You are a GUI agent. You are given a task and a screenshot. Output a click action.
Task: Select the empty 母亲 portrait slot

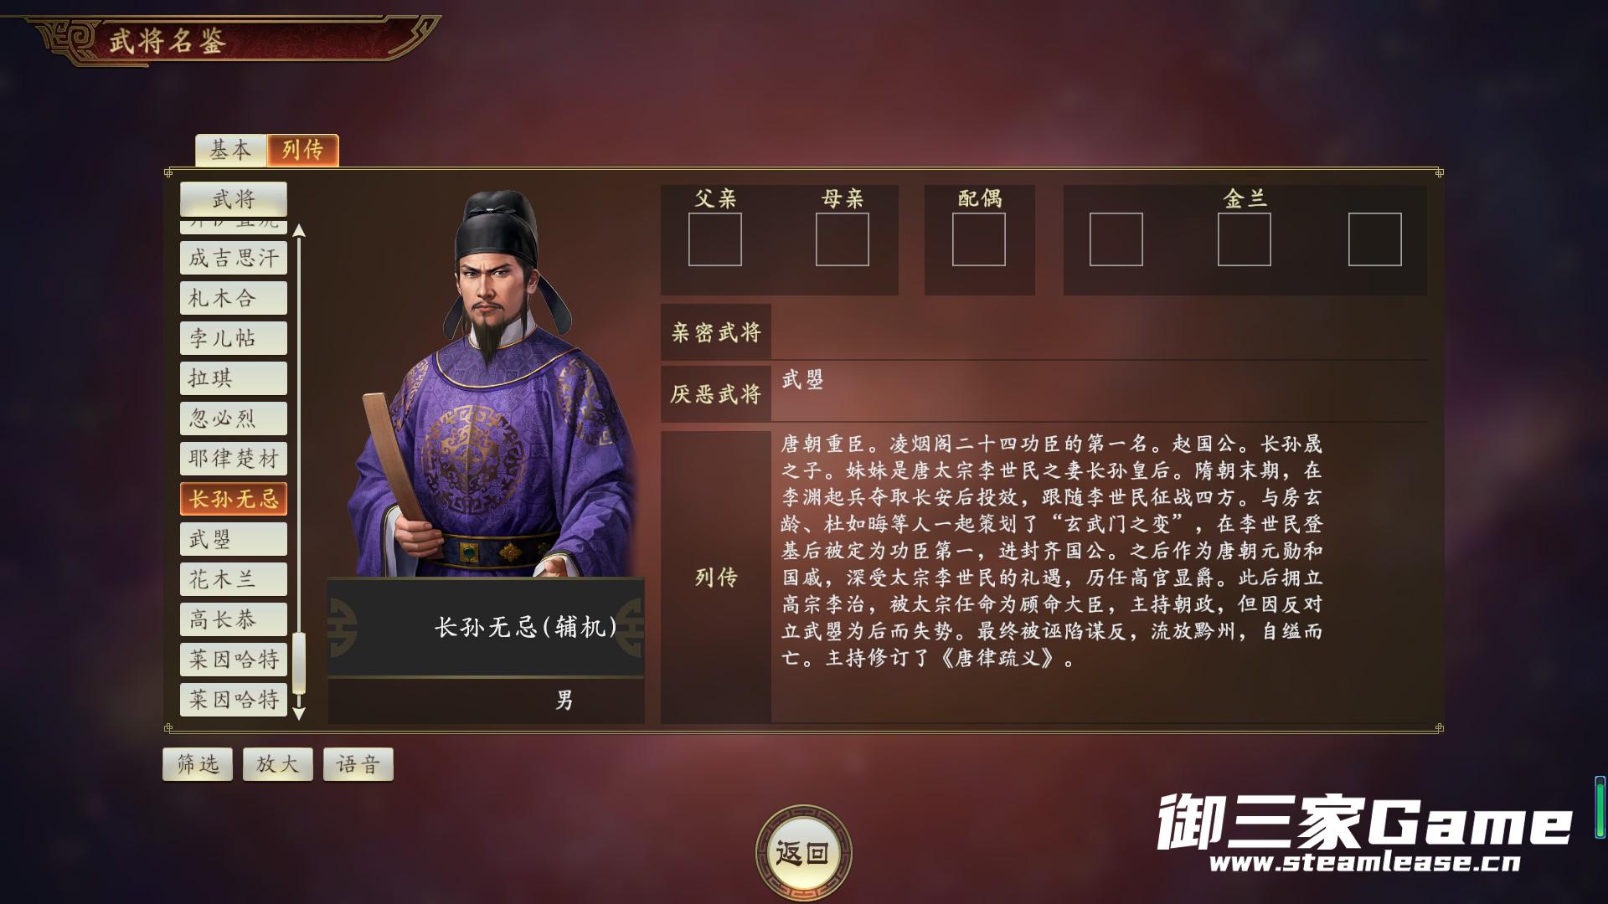pyautogui.click(x=842, y=239)
